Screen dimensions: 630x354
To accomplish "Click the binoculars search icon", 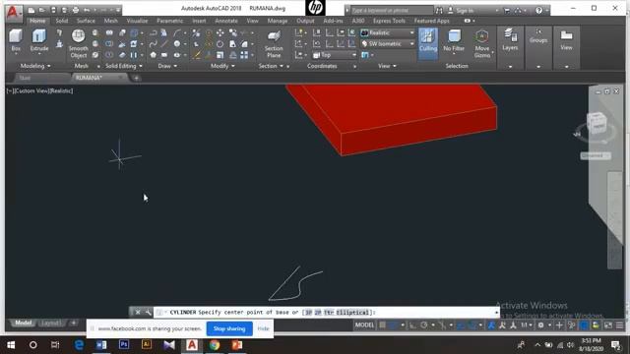I will click(x=439, y=11).
